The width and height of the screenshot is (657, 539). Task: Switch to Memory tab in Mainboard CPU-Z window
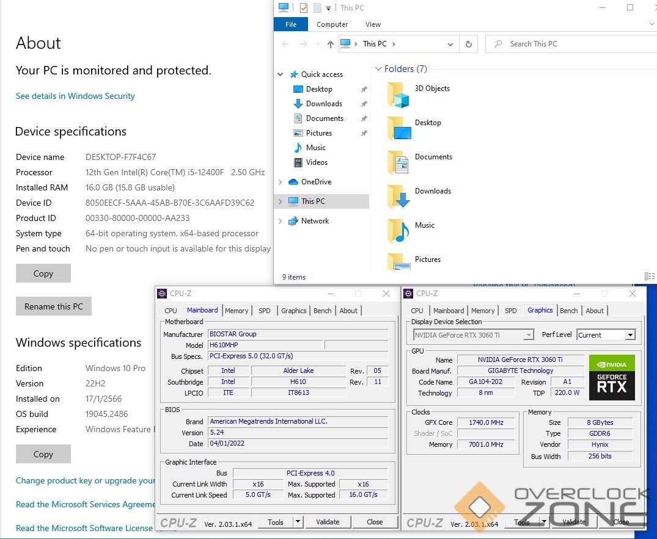point(237,311)
